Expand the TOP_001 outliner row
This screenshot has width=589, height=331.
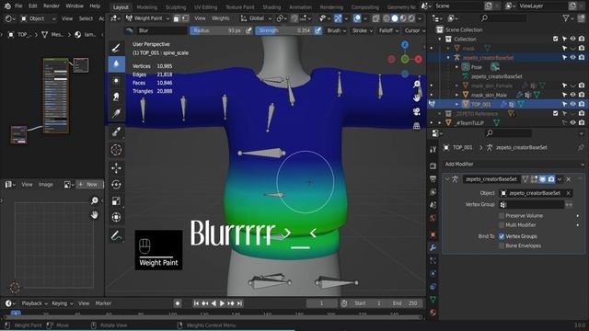456,104
